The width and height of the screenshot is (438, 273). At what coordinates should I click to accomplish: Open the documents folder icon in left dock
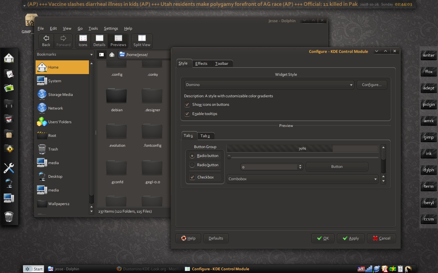click(9, 73)
